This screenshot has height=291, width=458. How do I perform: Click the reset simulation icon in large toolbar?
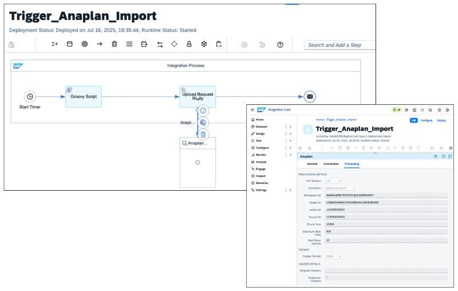coord(262,45)
